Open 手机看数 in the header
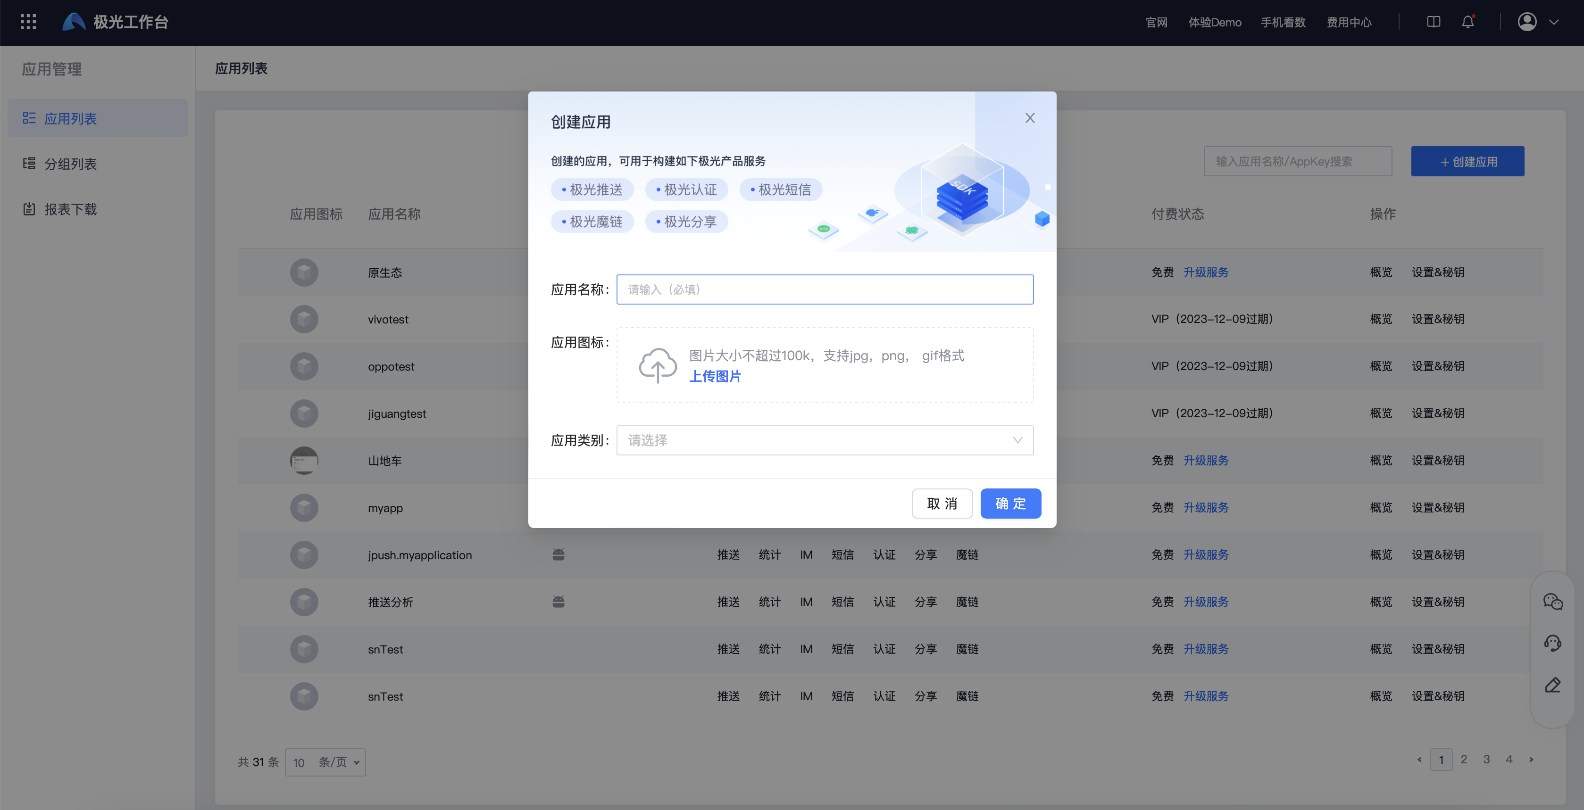1584x810 pixels. tap(1284, 22)
